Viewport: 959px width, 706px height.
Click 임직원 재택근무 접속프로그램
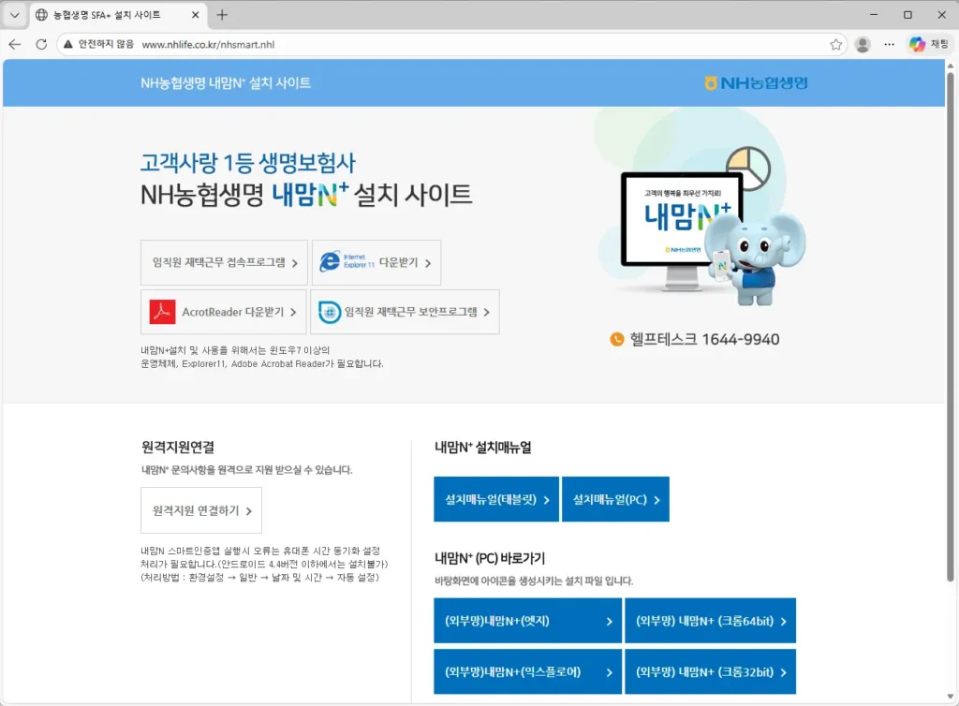tap(223, 262)
